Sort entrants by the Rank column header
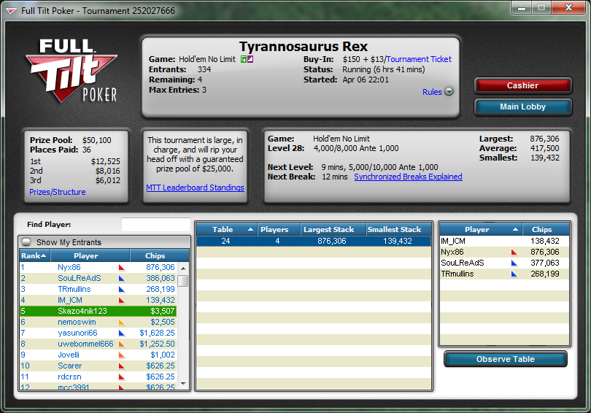This screenshot has height=413, width=591. 35,255
